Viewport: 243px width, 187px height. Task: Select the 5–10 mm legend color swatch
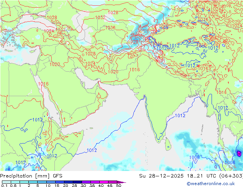42,182
